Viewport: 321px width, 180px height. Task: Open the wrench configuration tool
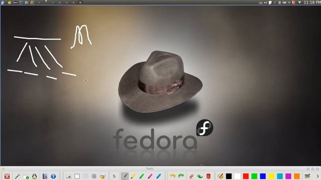18,176
